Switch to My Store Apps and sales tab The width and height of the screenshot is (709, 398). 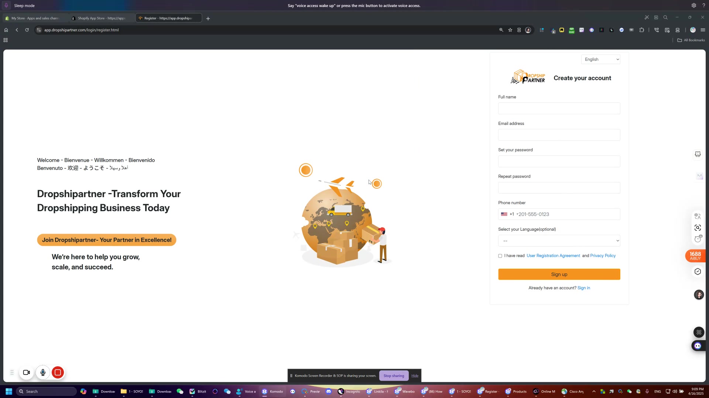coord(35,18)
